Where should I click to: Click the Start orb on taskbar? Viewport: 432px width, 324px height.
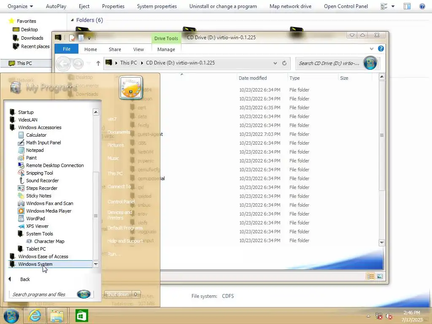pyautogui.click(x=11, y=316)
